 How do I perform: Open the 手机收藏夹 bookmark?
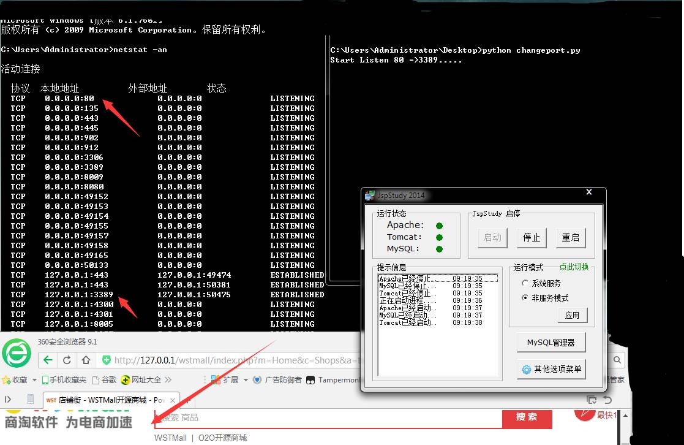coord(64,380)
